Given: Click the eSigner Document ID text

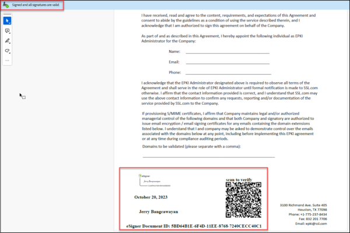Looking at the screenshot, I should [x=194, y=225].
